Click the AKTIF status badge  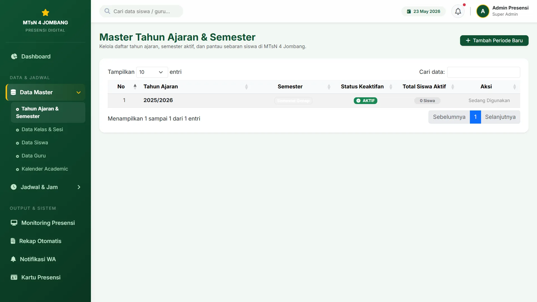(x=365, y=101)
